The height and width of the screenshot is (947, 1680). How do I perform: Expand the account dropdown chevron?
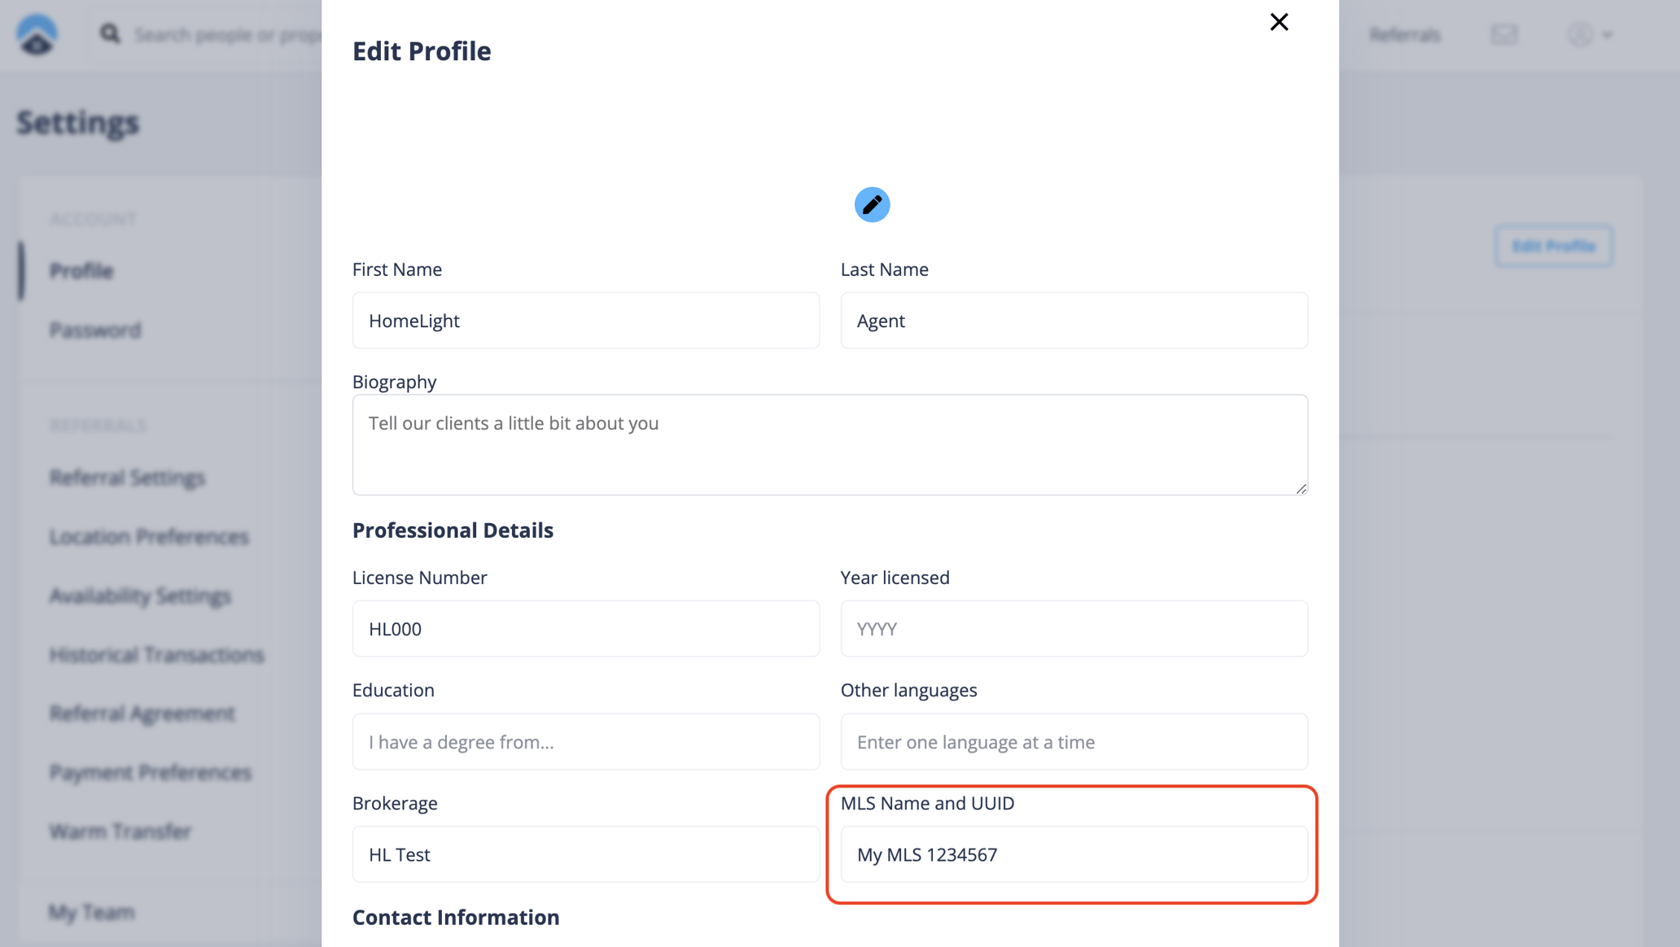click(x=1608, y=34)
